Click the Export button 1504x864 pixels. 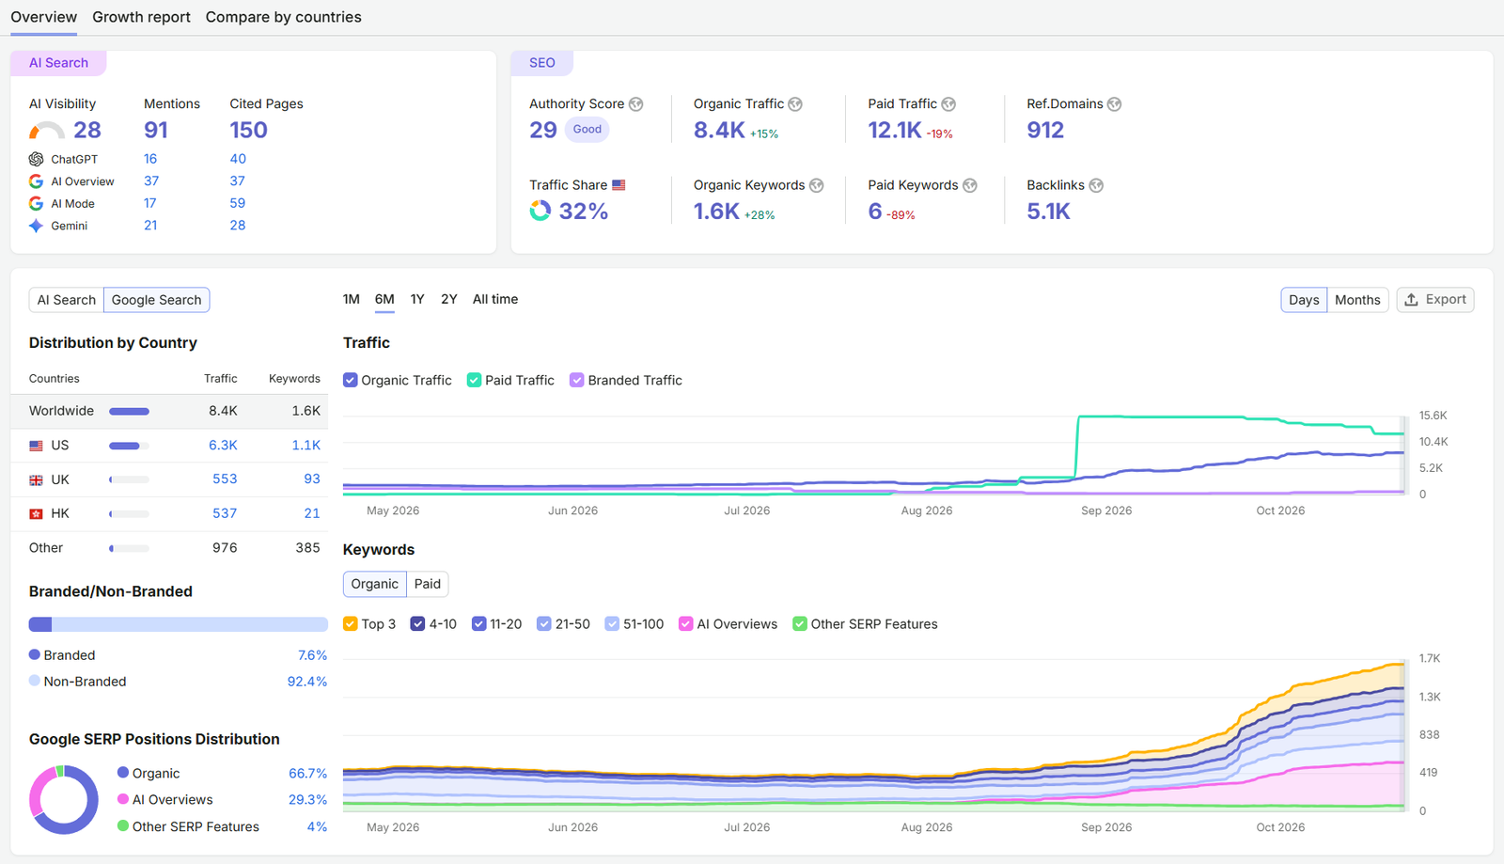click(1435, 300)
